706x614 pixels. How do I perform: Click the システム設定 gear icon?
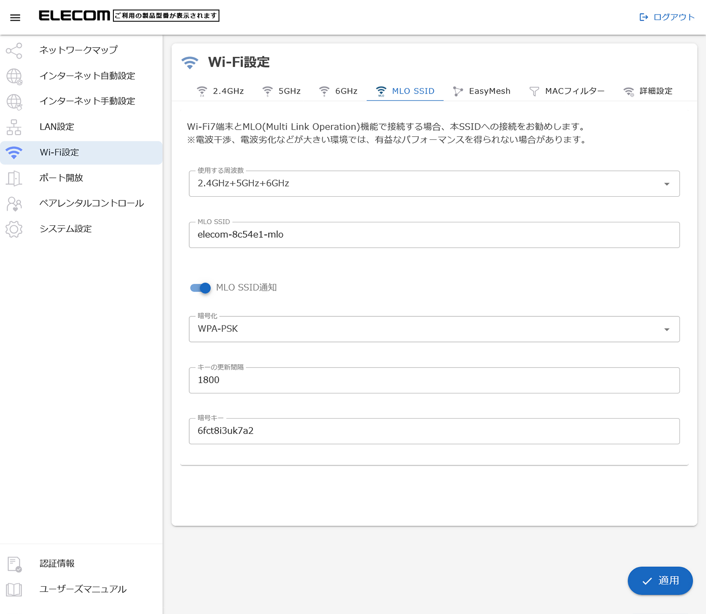pos(14,229)
